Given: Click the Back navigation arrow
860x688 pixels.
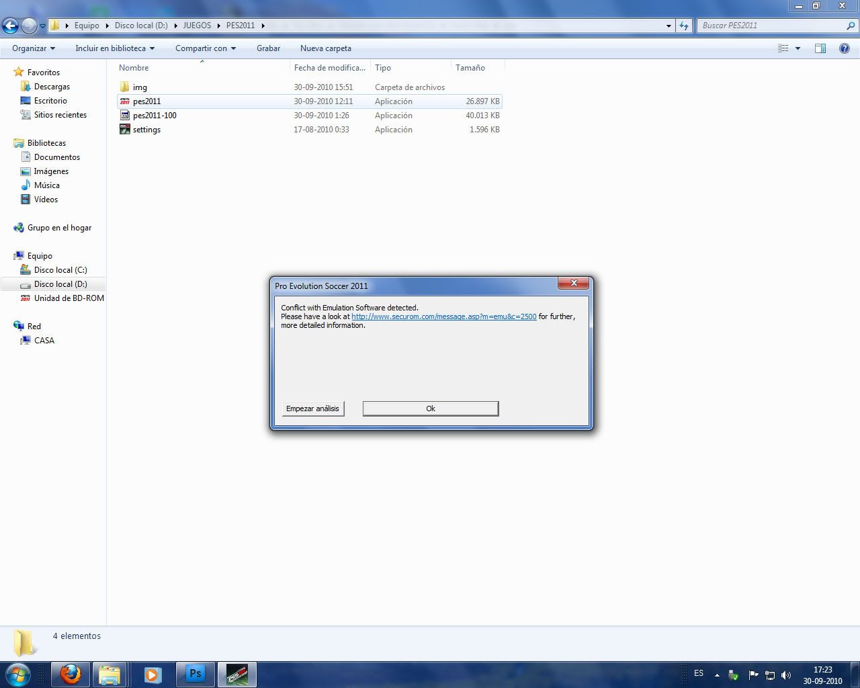Looking at the screenshot, I should pyautogui.click(x=10, y=26).
